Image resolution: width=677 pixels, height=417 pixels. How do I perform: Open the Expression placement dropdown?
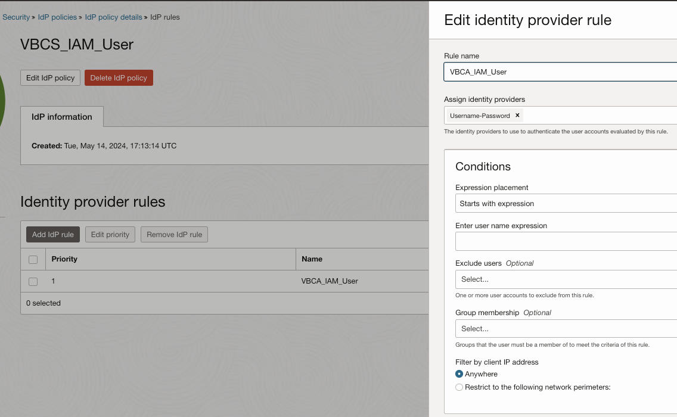point(565,204)
